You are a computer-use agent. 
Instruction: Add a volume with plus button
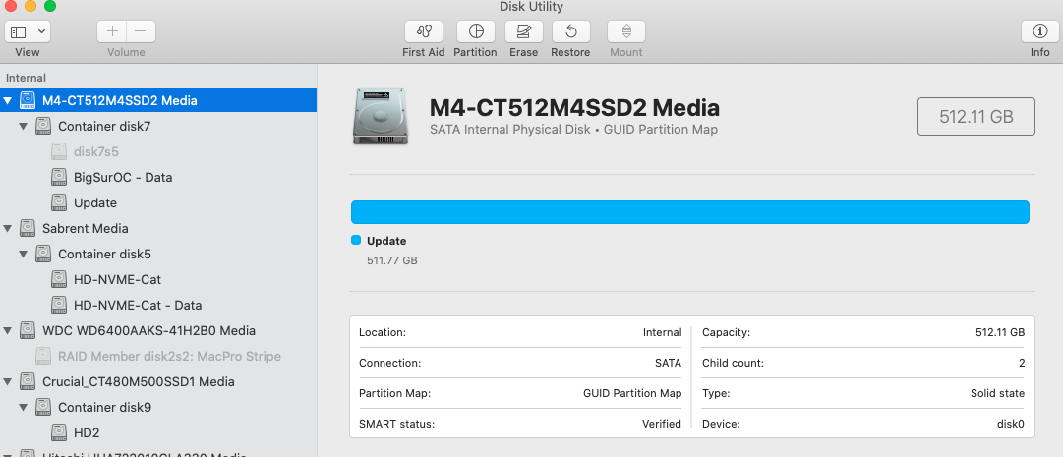click(x=112, y=31)
